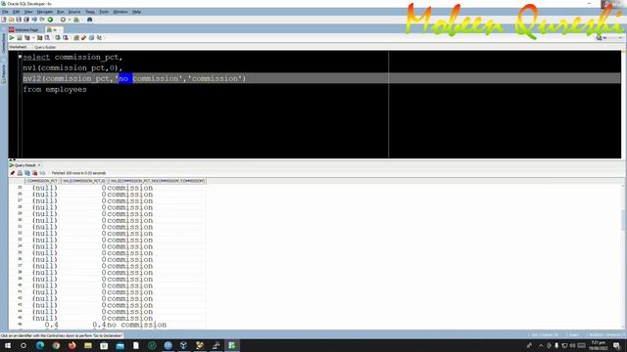The image size is (627, 352).
Task: Click the Microsoft Edge icon in taskbar
Action: coord(40,345)
